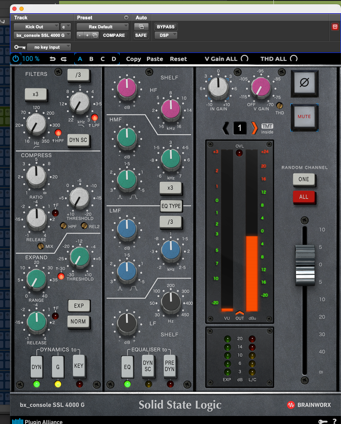Open bx_console SSL 4000 G plugin selector
The image size is (341, 424).
42,35
